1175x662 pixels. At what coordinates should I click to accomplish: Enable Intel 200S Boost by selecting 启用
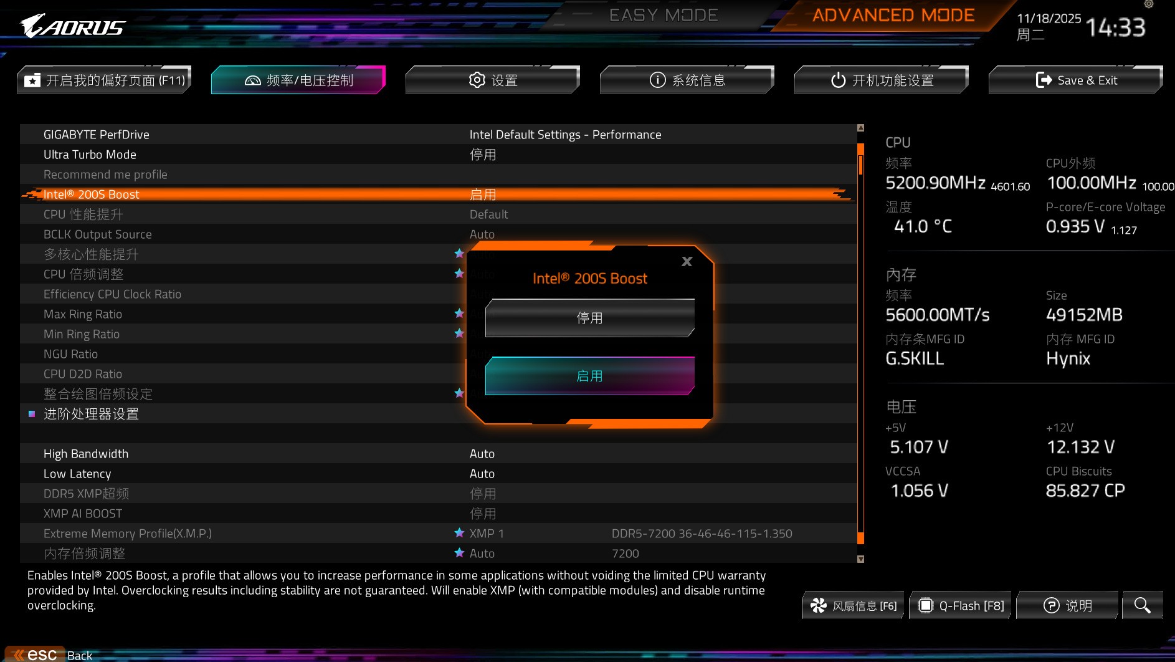[589, 375]
